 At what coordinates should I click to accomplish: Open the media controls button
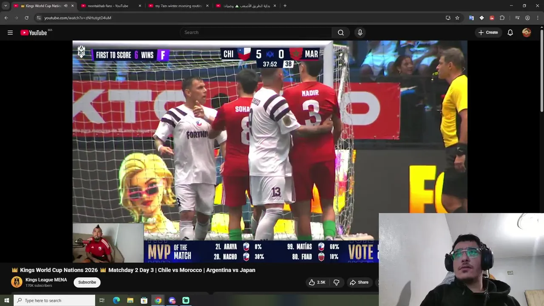click(517, 18)
